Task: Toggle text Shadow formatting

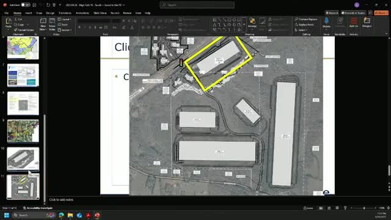Action: tap(95, 27)
